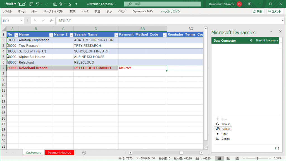Add a new sheet with plus icon
286x161 pixels.
pos(84,153)
